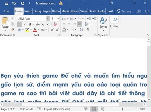
Task: Redo the last action in the quick access toolbar
Action: tap(23, 3)
